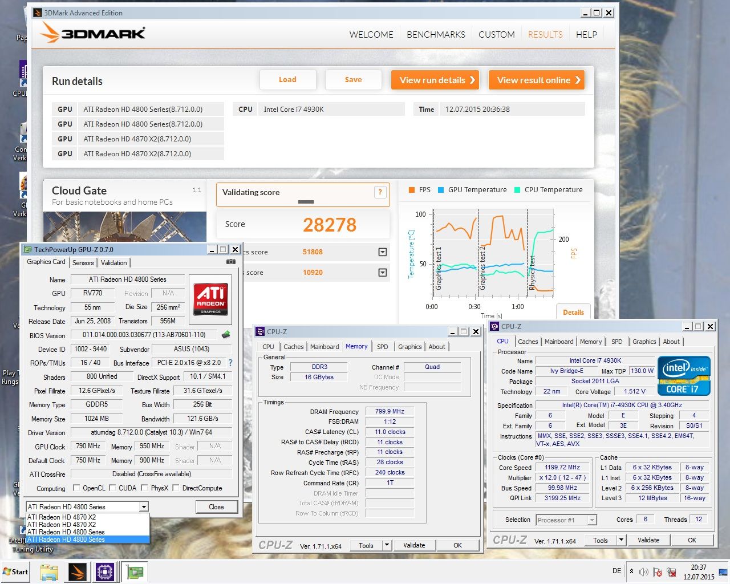
Task: Click the Bus Interface question mark icon
Action: 230,363
